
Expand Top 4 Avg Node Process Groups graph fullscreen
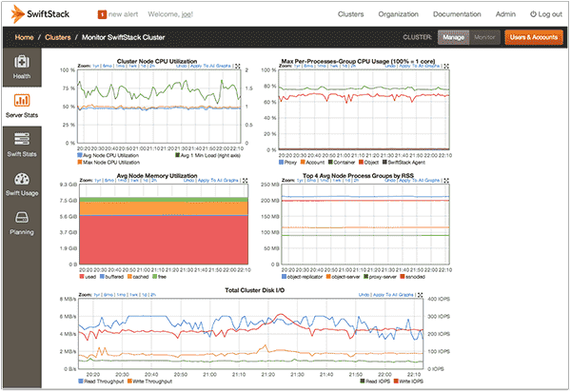(446, 181)
